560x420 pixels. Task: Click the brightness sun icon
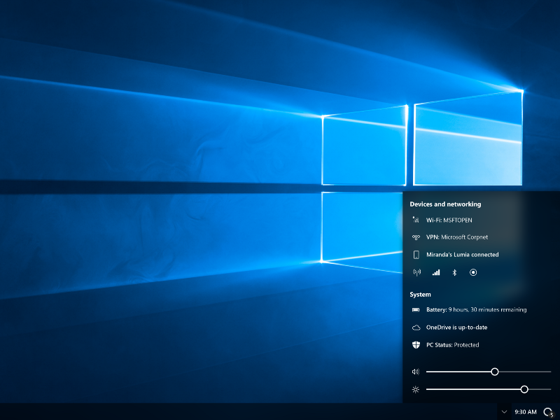[x=416, y=389]
